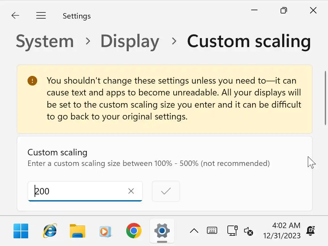Show hidden icons in the system tray
Screen dimensions: 328x246
pos(194,231)
